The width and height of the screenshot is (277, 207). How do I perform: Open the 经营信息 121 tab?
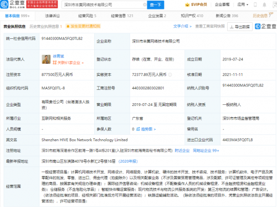tap(122, 16)
